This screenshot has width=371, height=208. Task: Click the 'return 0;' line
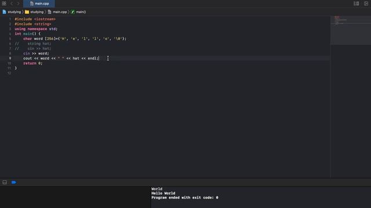(33, 63)
